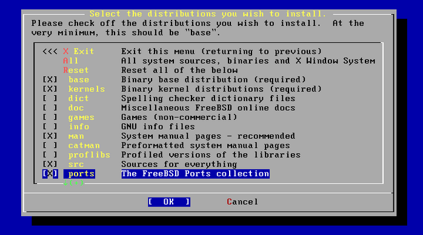423x235 pixels.
Task: Click the green down-arrow more-items indicator
Action: point(73,183)
